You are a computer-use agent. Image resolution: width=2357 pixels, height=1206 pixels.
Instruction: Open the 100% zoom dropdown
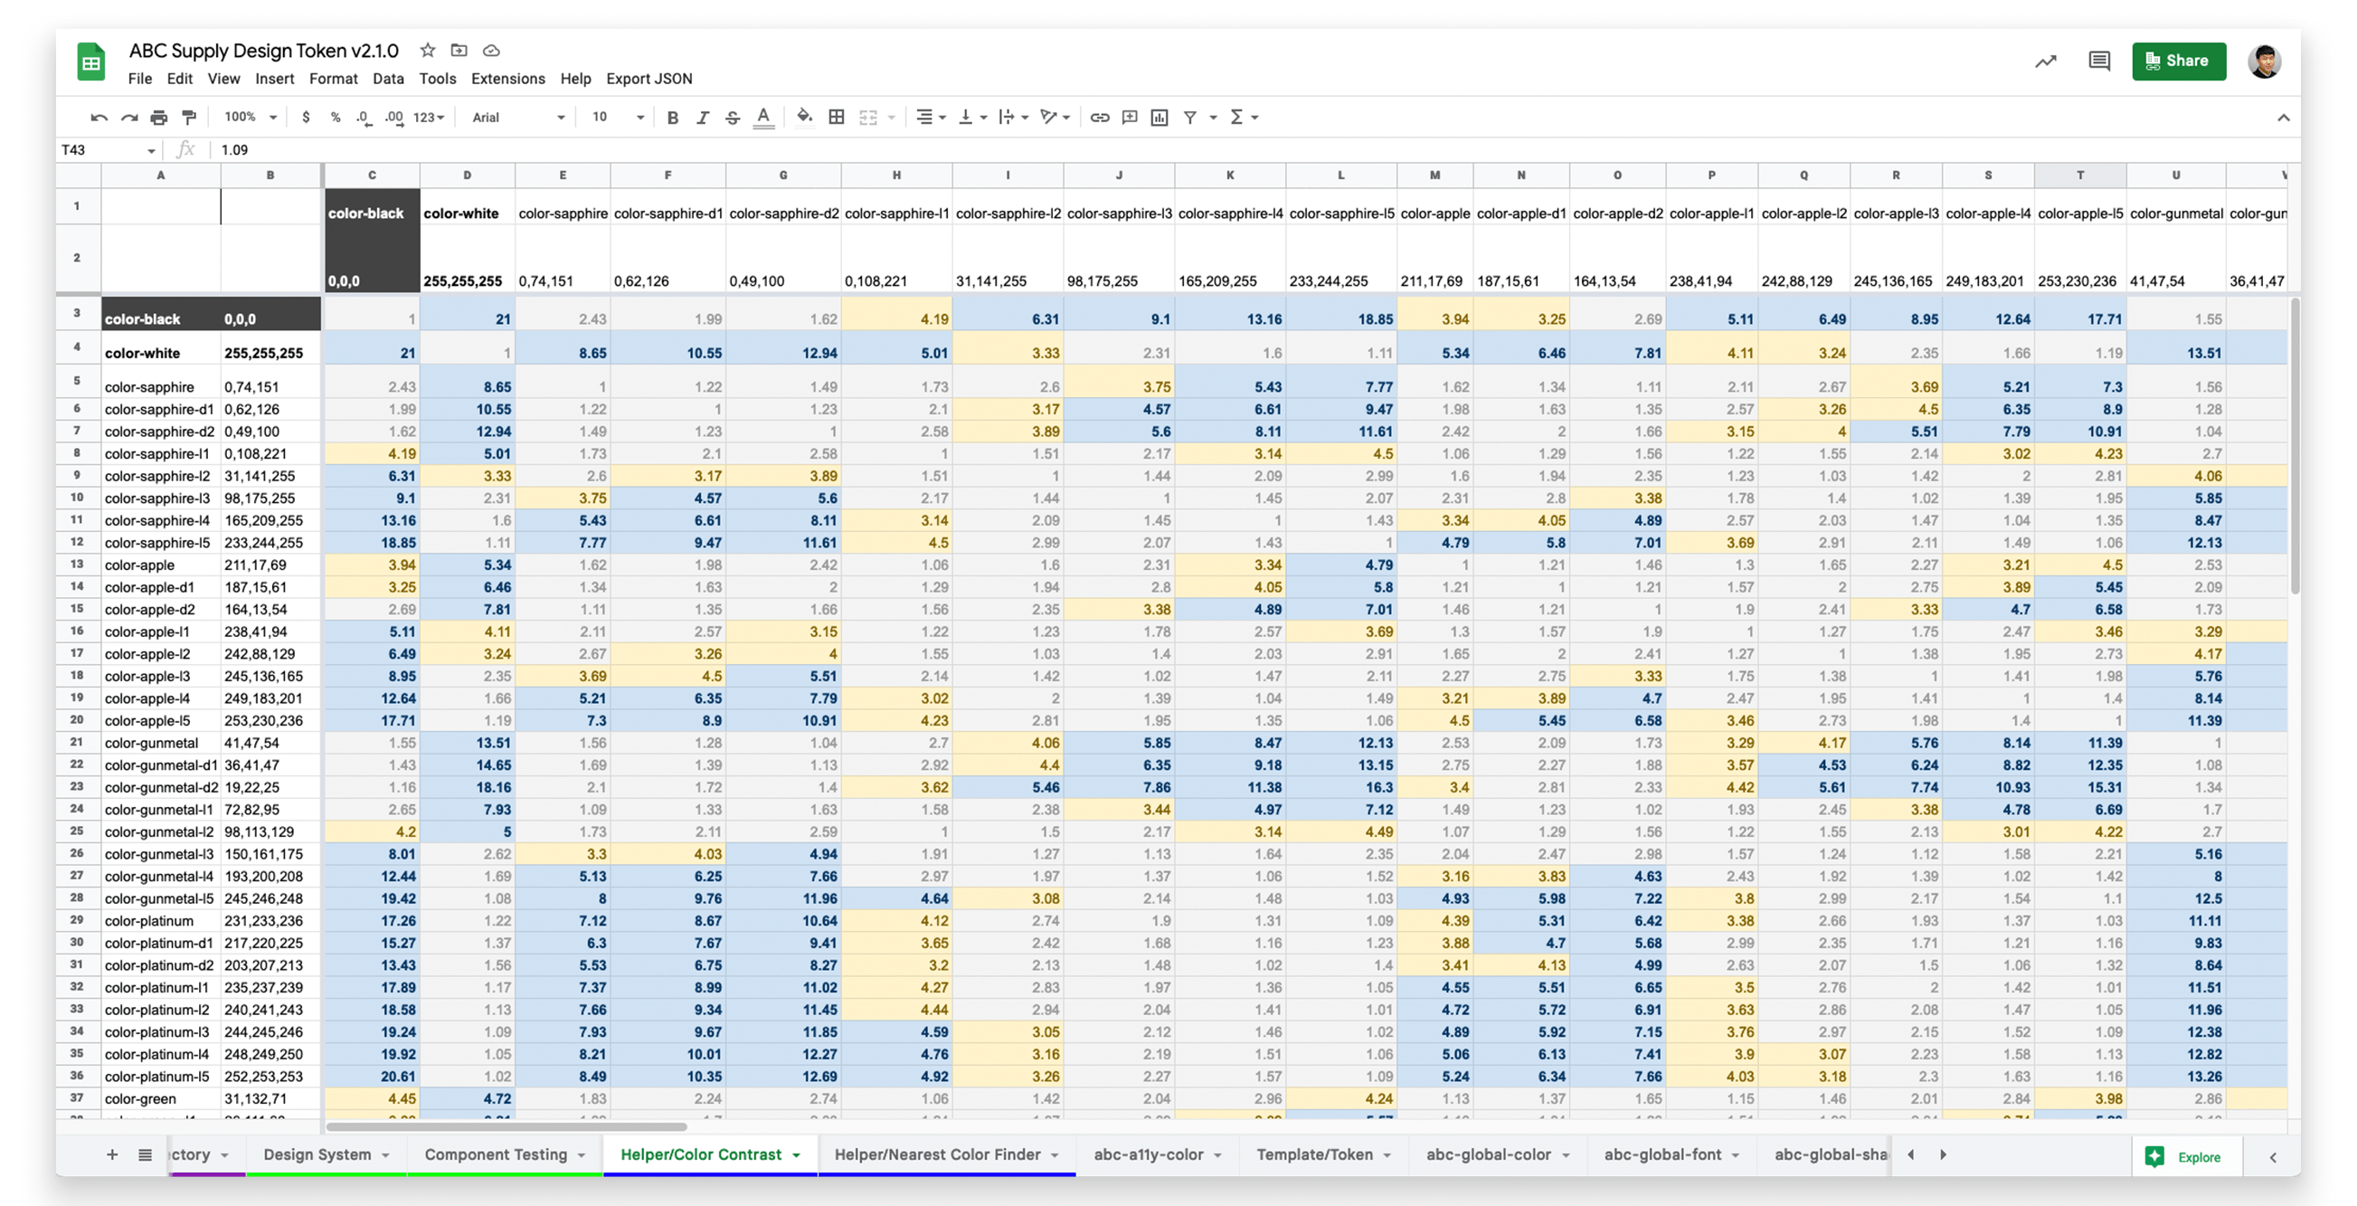250,117
